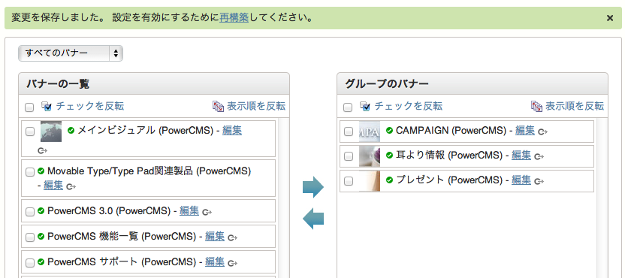Click reverse-order icon in group banners

coord(536,106)
